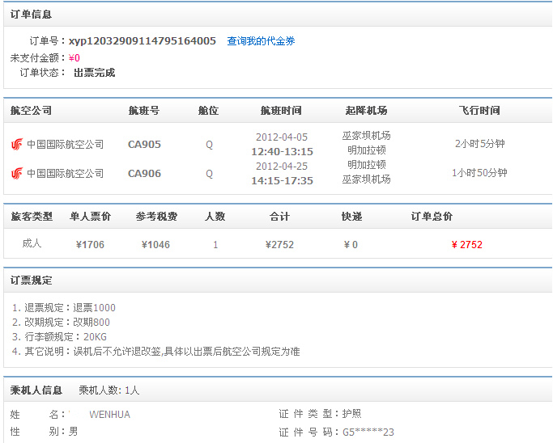Click the unpaid amount ¥0
The image size is (553, 443).
74,57
